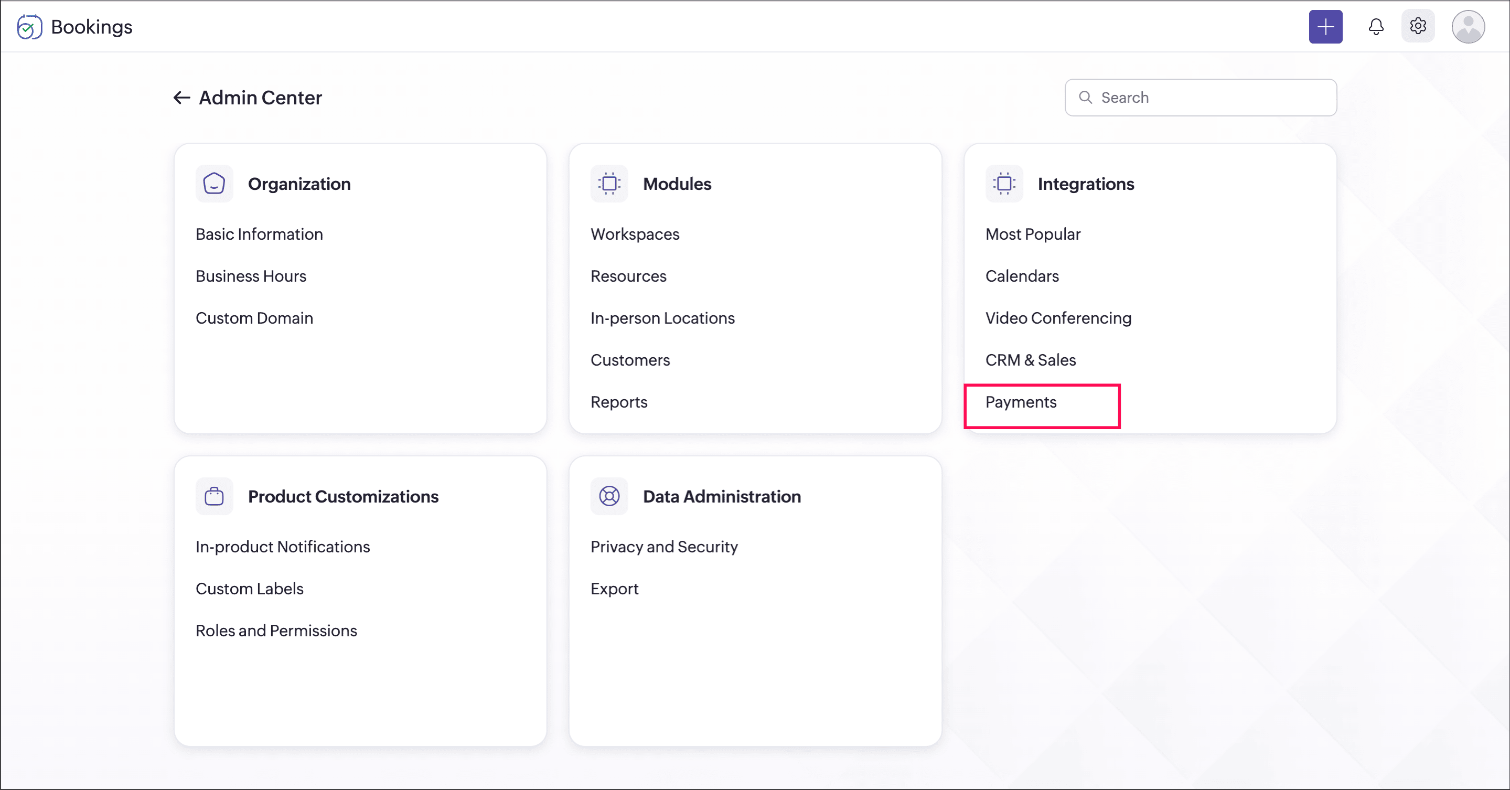Open the Payments integrations link
Image resolution: width=1510 pixels, height=790 pixels.
[x=1021, y=402]
